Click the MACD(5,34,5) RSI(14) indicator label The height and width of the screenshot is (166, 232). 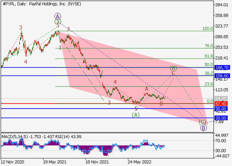point(42,137)
